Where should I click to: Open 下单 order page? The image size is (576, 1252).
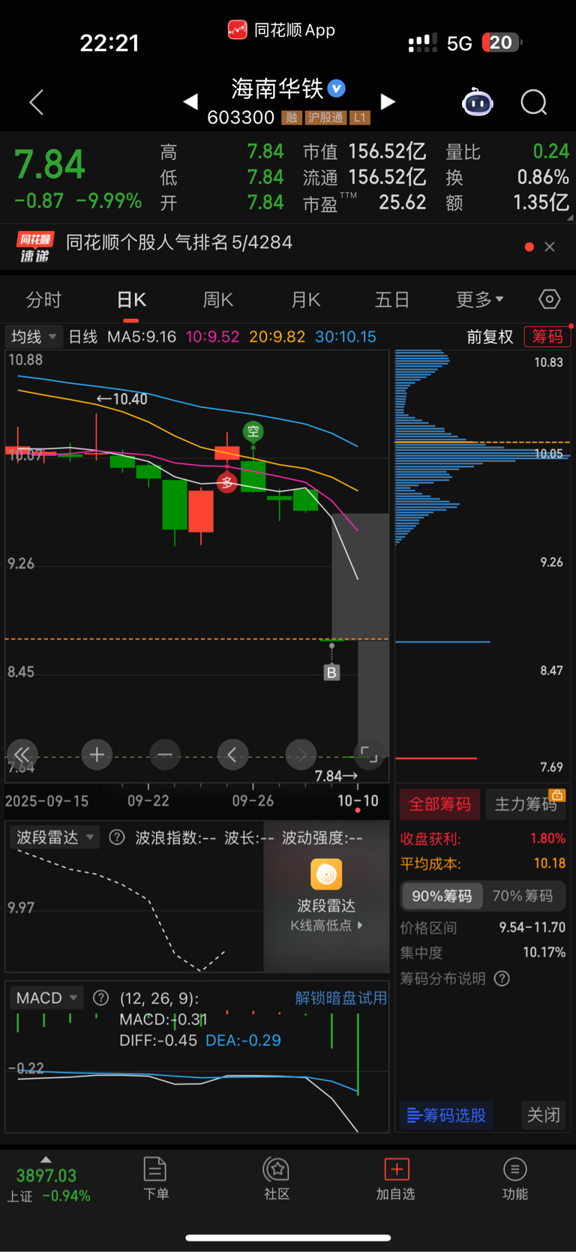click(x=155, y=1178)
